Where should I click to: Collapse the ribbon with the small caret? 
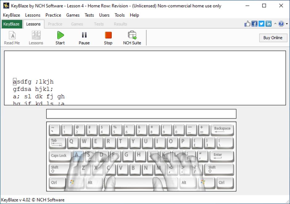[275, 24]
